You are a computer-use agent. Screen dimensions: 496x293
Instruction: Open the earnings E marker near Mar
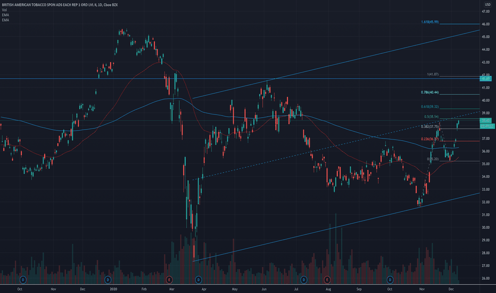coord(169,280)
